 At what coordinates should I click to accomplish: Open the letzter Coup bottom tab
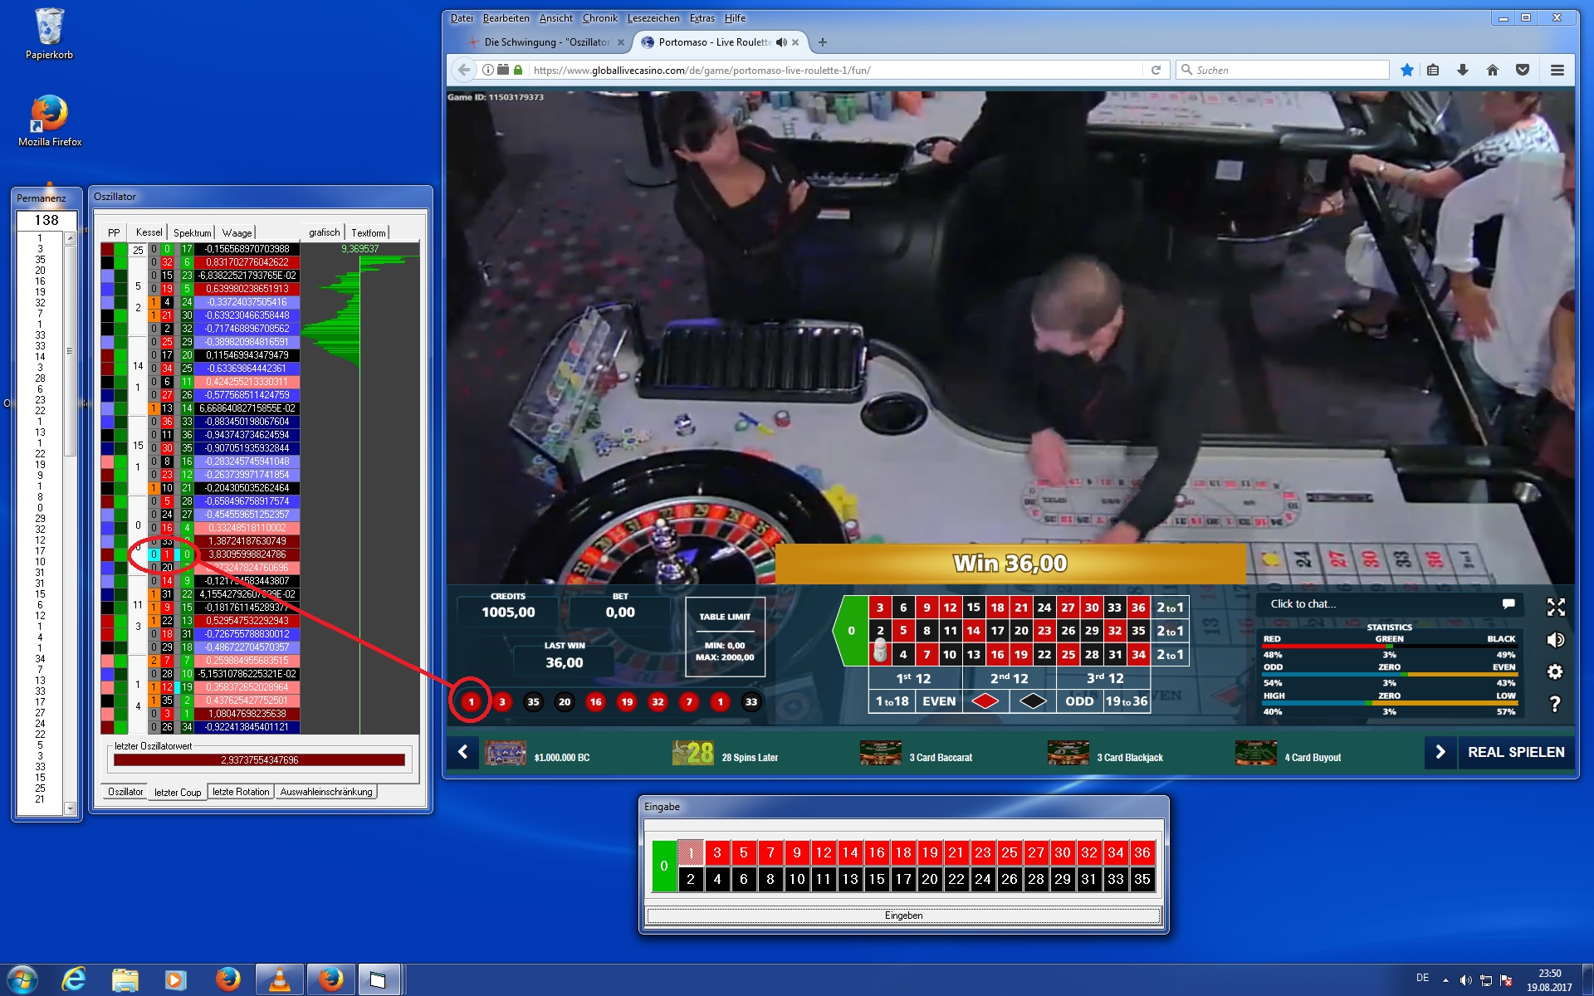(x=178, y=793)
